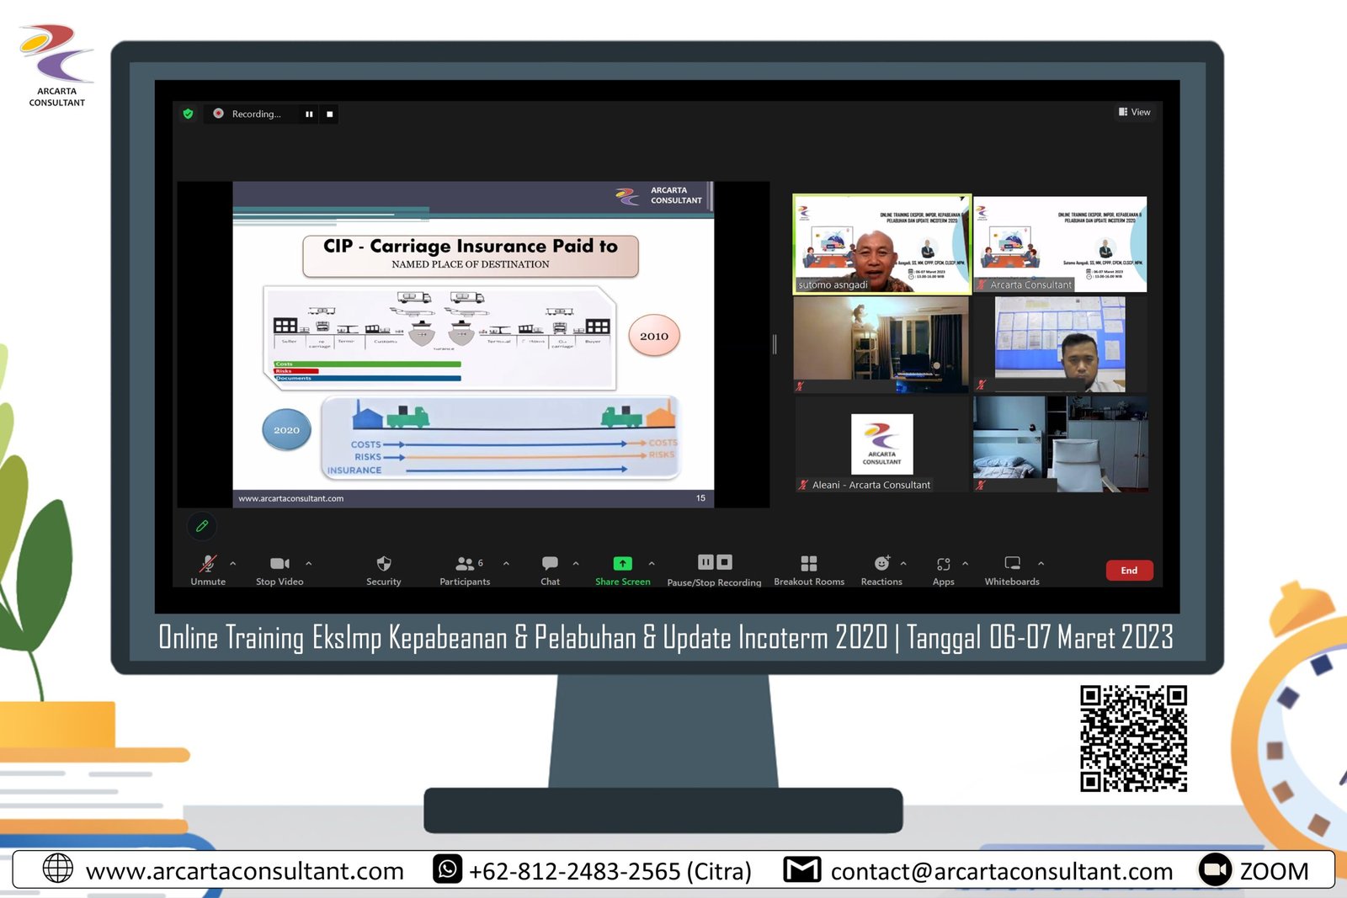Expand video options arrow beside Stop Video
Viewport: 1347px width, 898px height.
point(309,563)
